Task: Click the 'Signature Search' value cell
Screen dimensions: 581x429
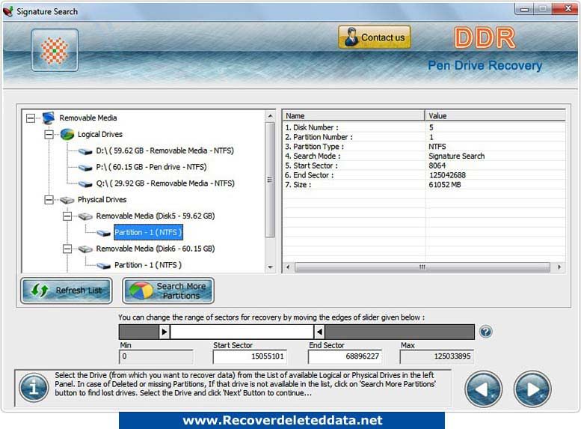Action: (x=456, y=156)
